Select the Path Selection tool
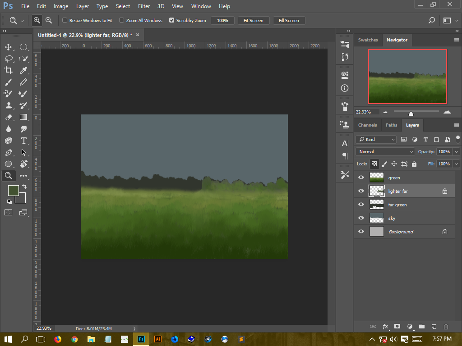Screen dimensions: 462x346 tap(23, 152)
